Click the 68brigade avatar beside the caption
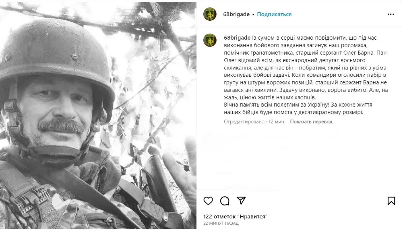 coord(210,40)
